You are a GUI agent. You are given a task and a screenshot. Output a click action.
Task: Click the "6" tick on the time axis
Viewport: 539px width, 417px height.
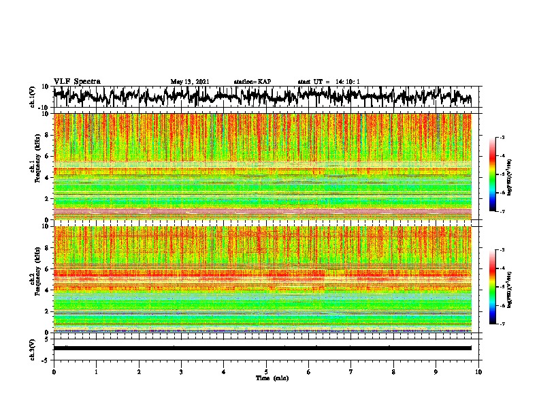[x=309, y=372]
